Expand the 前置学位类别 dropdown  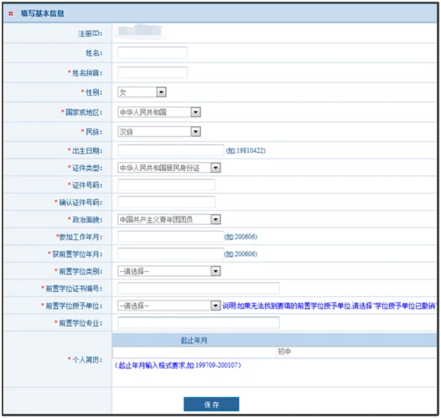(169, 271)
